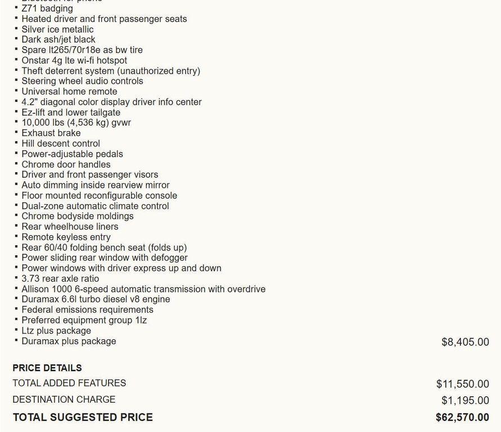501x432 pixels.
Task: Select the Onstar 4g lte wi-fi hotspot entry
Action: (x=74, y=60)
